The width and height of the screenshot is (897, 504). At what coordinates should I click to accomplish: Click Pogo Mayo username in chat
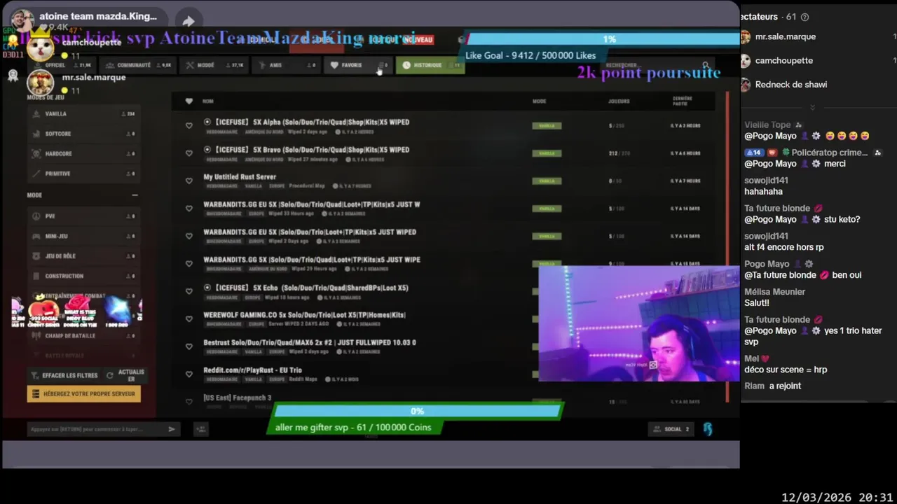[x=767, y=264]
